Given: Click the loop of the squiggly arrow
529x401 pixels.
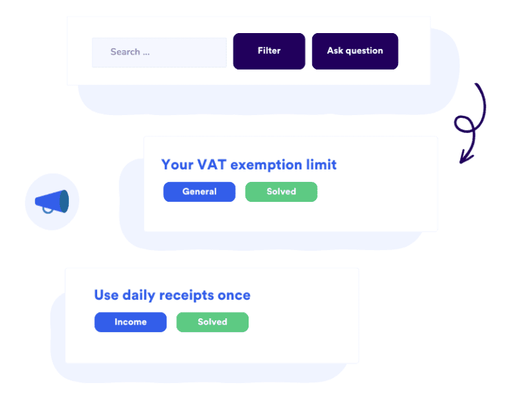Looking at the screenshot, I should pos(464,124).
